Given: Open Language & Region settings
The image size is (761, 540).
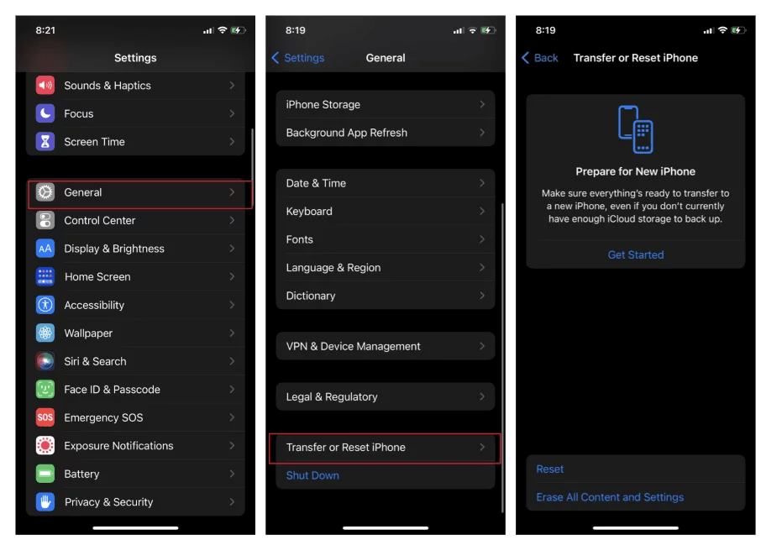Looking at the screenshot, I should pos(386,267).
